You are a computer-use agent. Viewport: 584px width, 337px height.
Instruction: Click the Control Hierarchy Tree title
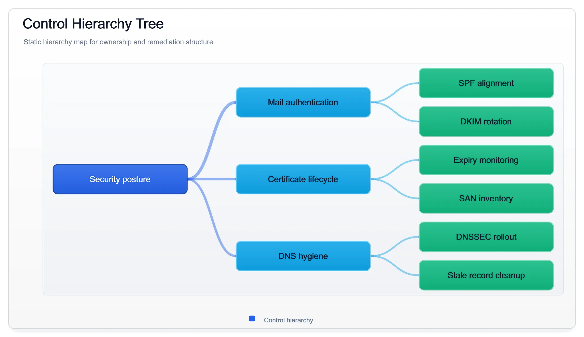[x=93, y=24]
